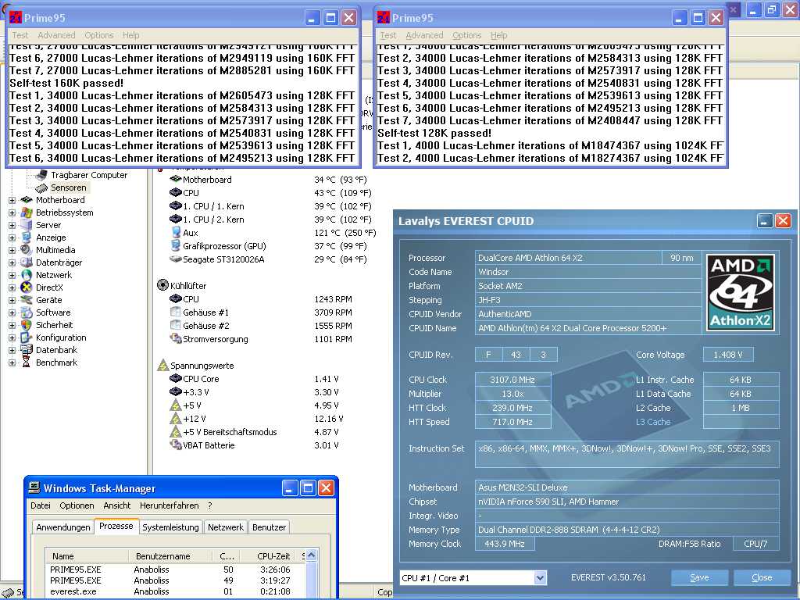This screenshot has width=800, height=600.
Task: Click the Motherboard temperature sensor icon
Action: click(x=176, y=179)
